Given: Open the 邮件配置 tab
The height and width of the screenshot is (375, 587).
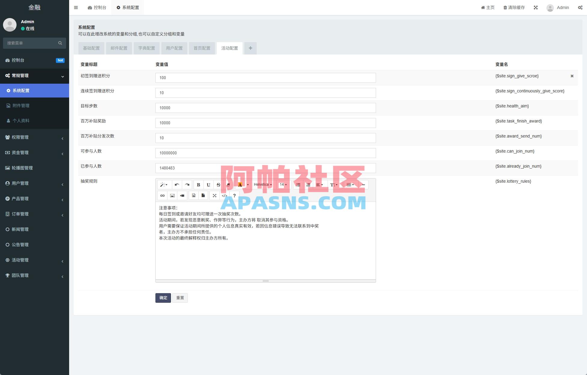Looking at the screenshot, I should (119, 48).
